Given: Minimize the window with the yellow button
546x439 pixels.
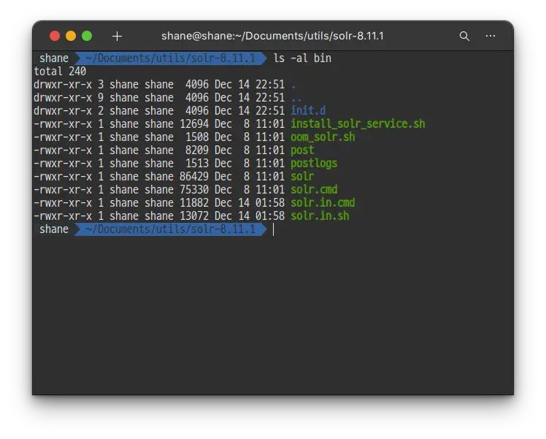Looking at the screenshot, I should (71, 36).
